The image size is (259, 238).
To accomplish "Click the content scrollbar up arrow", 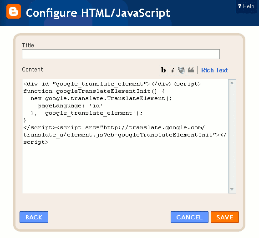I will pos(232,83).
